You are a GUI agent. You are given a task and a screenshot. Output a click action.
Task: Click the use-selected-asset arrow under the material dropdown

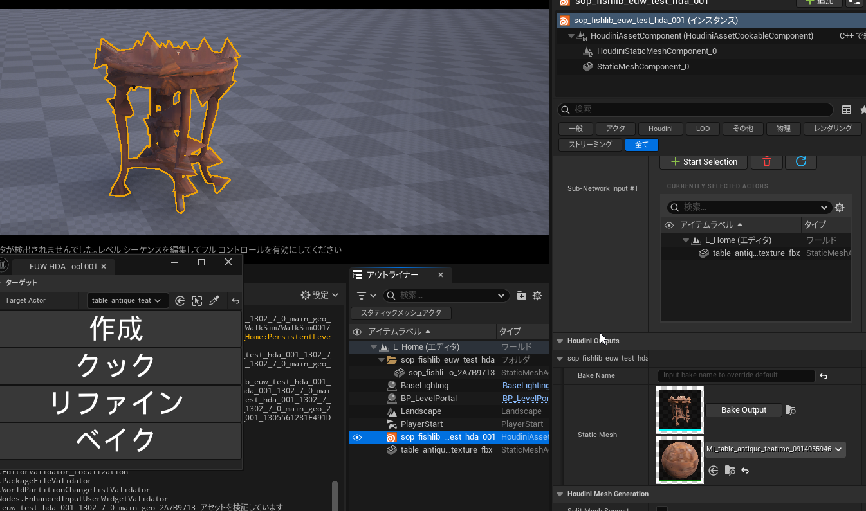(714, 471)
